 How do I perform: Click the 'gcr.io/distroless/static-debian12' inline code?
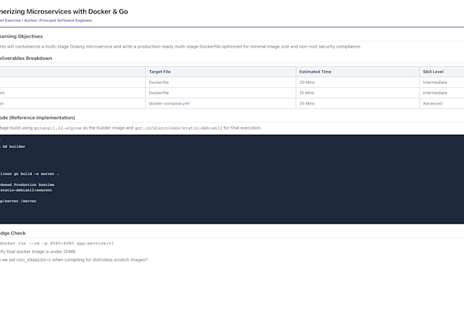(178, 128)
